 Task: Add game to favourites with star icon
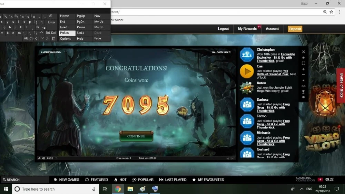click(303, 57)
